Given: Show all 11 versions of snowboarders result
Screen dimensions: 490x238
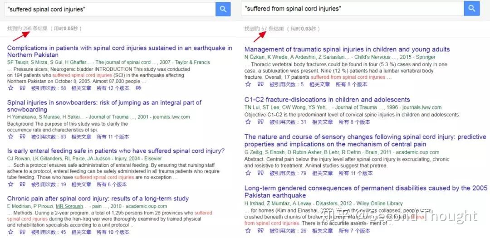Looking at the screenshot, I should (113, 136).
